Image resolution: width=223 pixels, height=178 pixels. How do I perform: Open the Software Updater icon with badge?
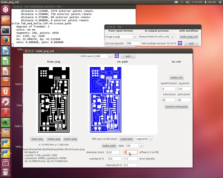pos(6,133)
